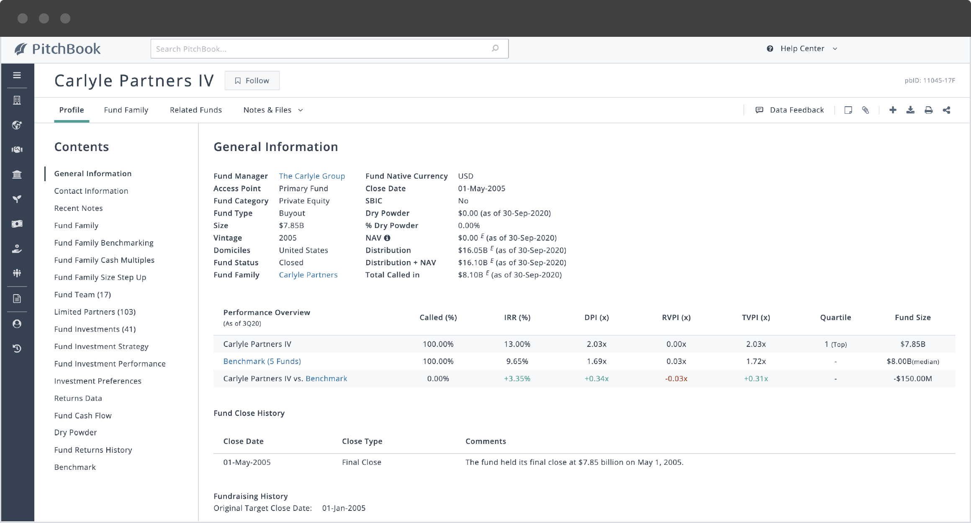This screenshot has width=971, height=523.
Task: Add a sticky note to the profile
Action: pyautogui.click(x=848, y=110)
